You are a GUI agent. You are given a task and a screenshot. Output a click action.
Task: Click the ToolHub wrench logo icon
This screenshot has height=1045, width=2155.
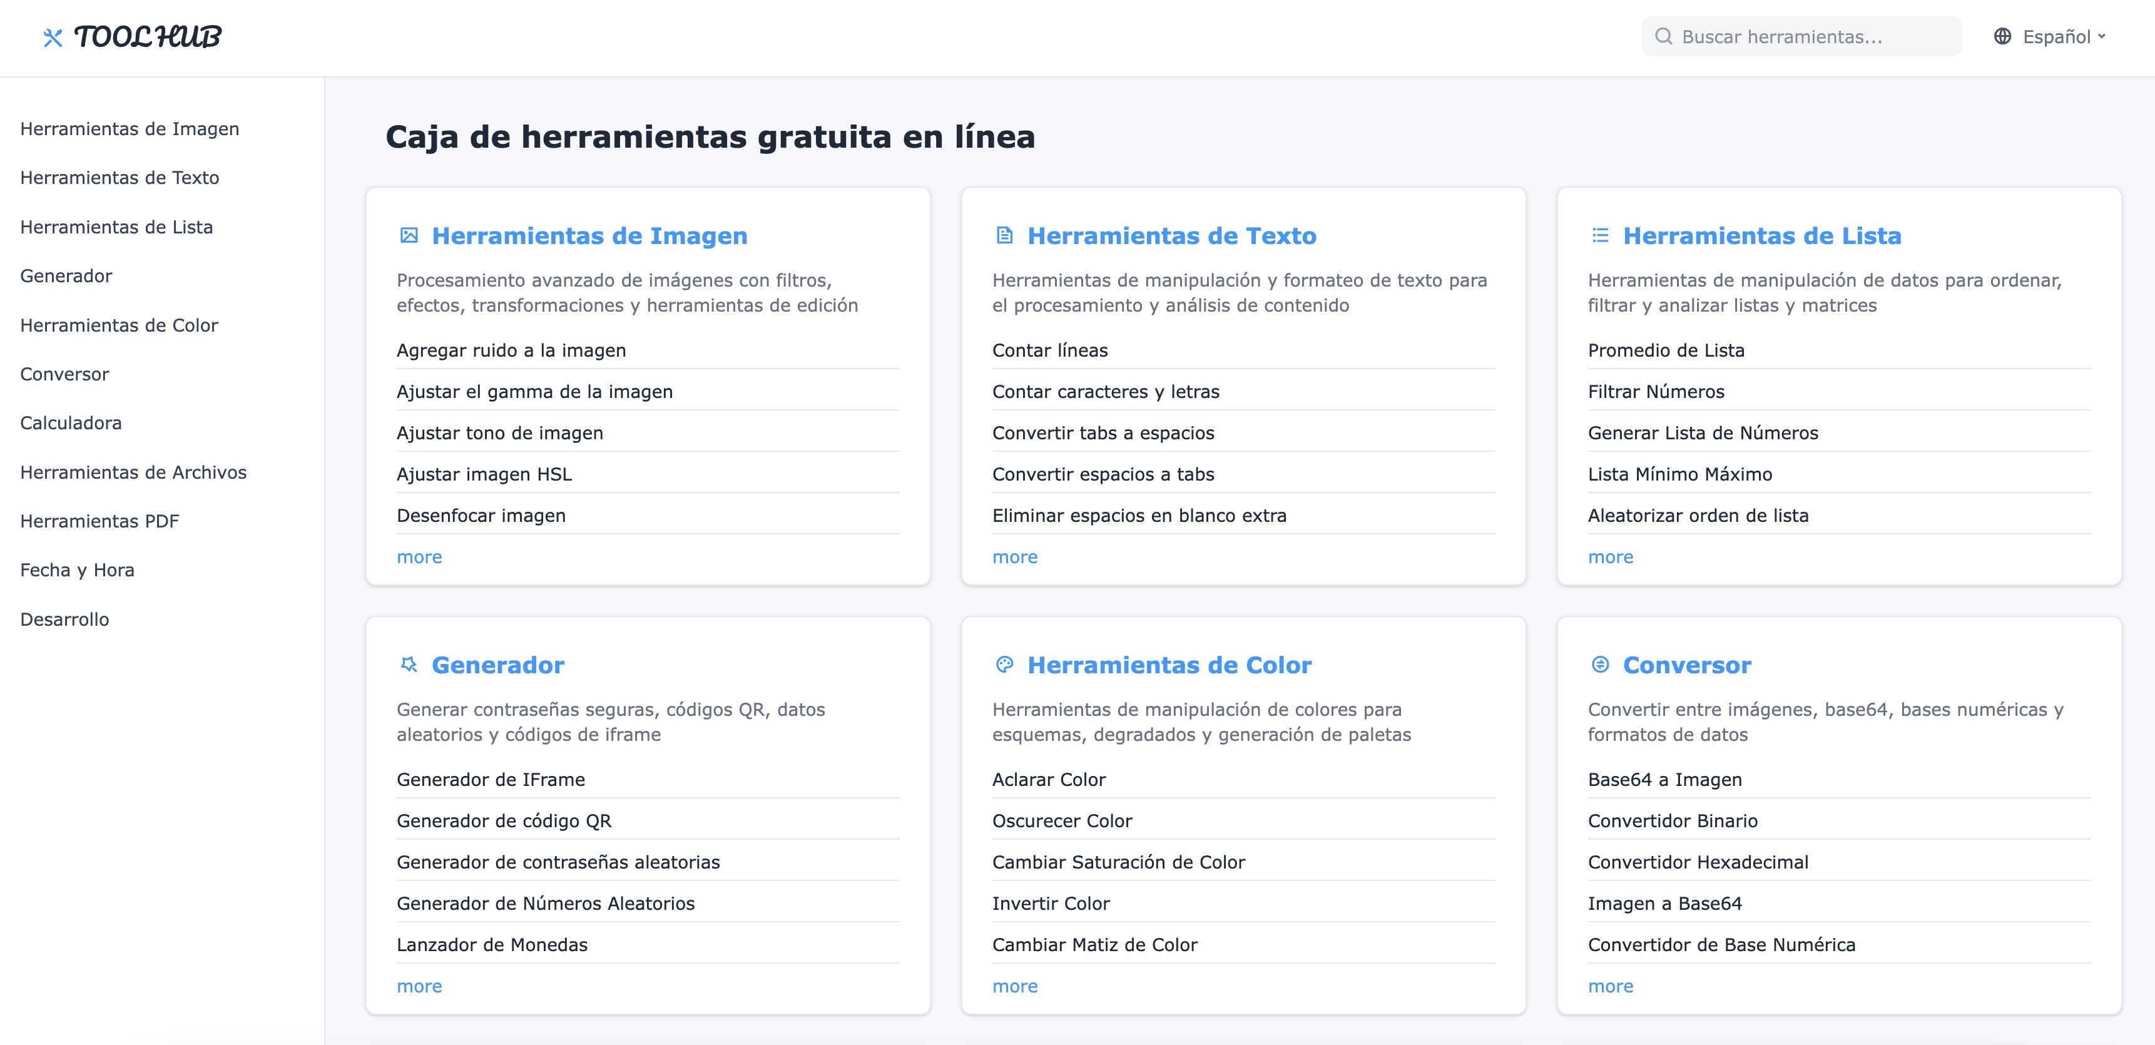pyautogui.click(x=53, y=38)
